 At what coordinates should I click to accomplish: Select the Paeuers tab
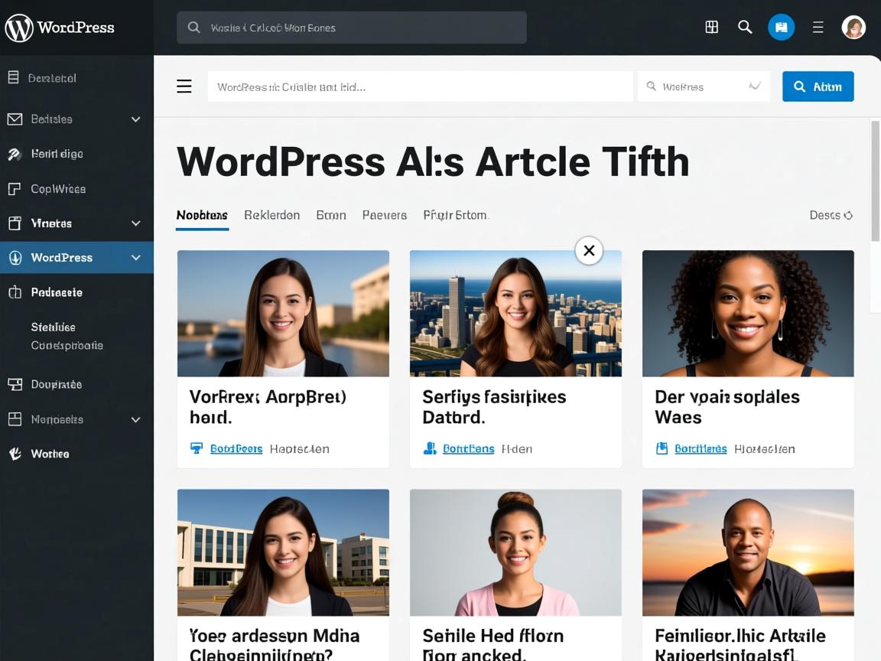(384, 215)
